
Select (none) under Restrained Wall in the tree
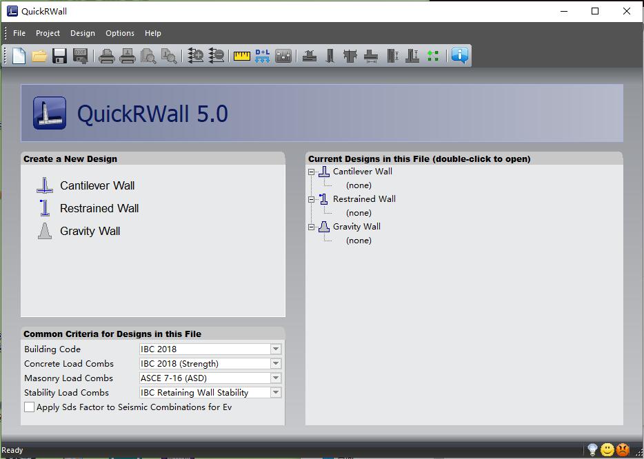pyautogui.click(x=359, y=213)
